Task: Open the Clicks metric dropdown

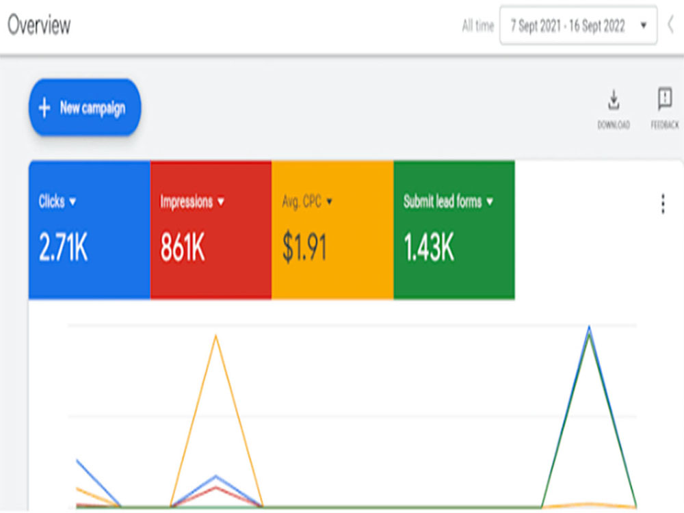Action: point(57,202)
